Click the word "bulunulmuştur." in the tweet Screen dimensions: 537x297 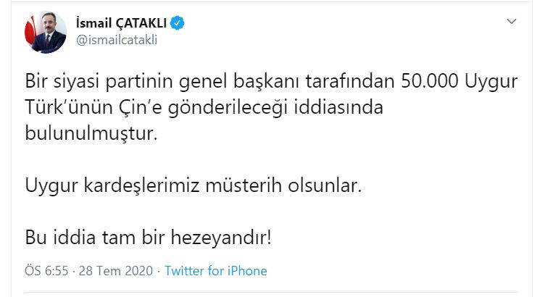91,133
